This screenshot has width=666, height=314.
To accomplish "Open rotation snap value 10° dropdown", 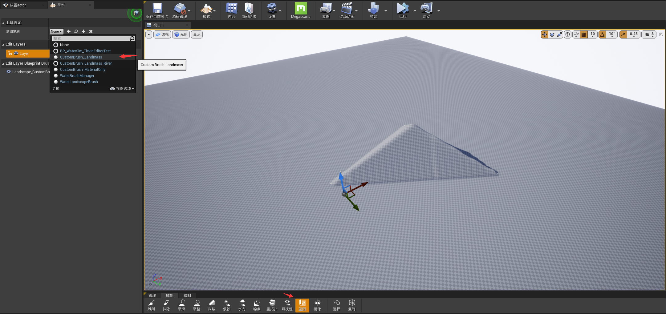I will point(612,34).
